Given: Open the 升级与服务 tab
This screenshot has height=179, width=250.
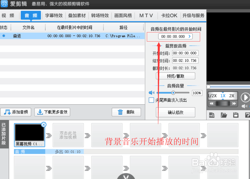Looking at the screenshot, I should click(x=193, y=15).
